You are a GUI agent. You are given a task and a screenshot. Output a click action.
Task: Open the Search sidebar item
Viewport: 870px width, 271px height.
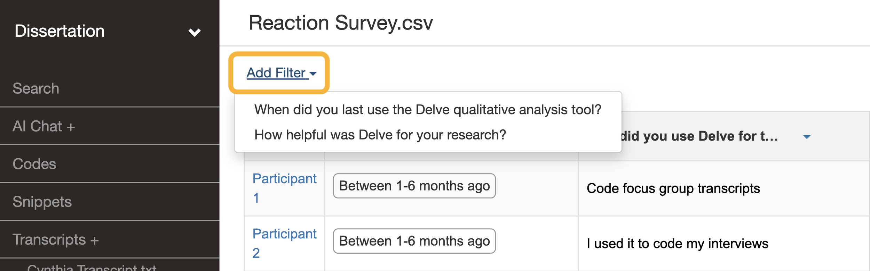coord(36,88)
